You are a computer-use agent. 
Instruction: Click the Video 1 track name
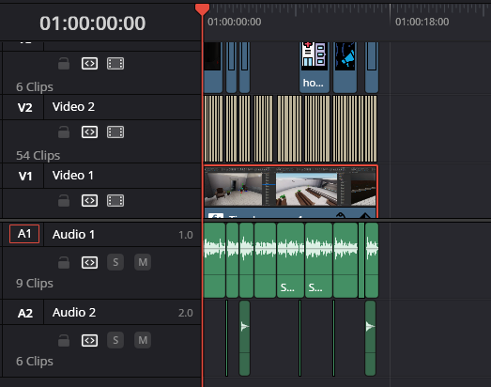tap(72, 176)
